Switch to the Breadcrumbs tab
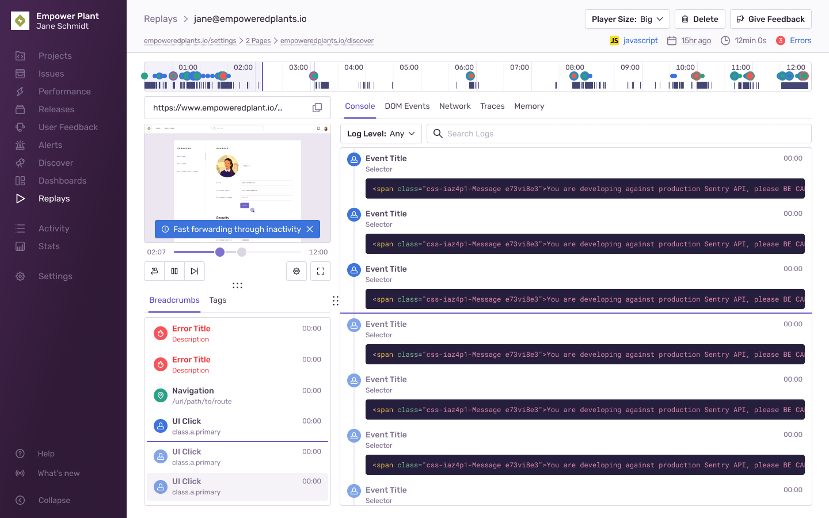 pos(174,300)
